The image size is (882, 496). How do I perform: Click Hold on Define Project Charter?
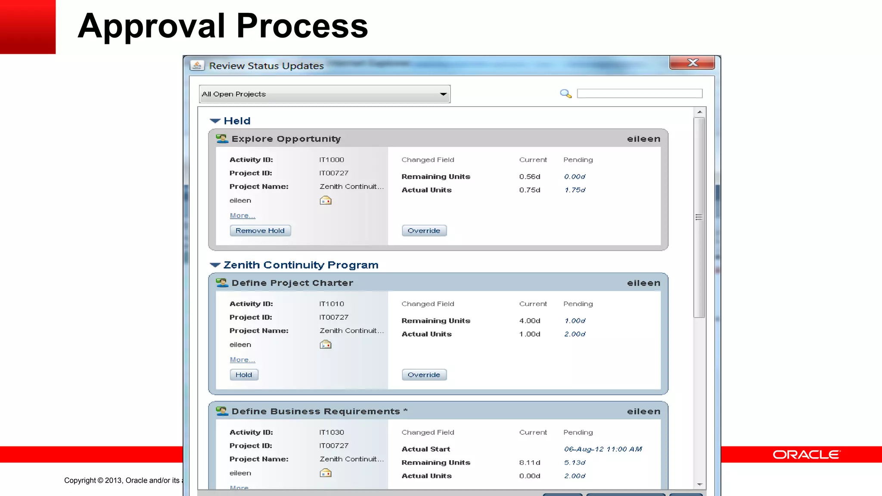pyautogui.click(x=244, y=375)
